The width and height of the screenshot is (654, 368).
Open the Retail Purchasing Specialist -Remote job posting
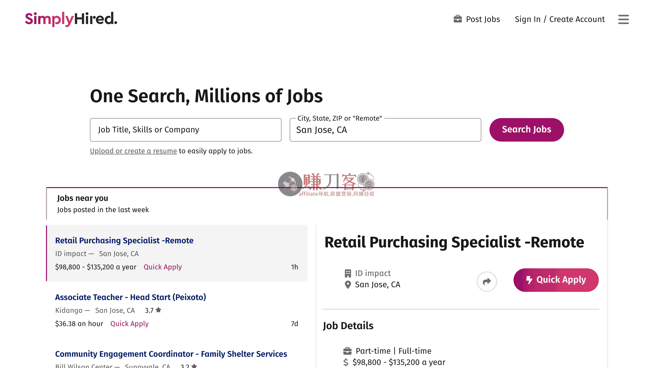124,240
